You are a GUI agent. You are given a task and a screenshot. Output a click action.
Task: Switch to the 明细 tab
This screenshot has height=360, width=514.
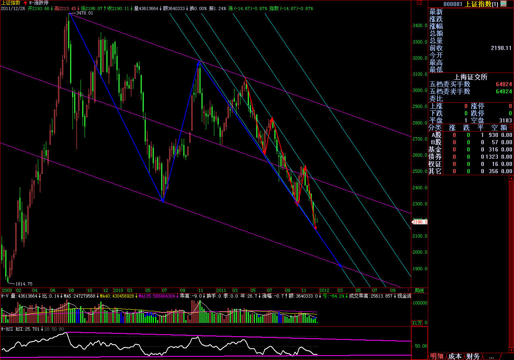point(437,356)
